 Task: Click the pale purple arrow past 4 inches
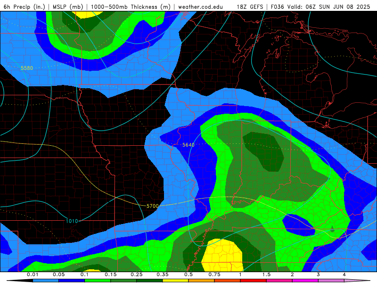357,281
